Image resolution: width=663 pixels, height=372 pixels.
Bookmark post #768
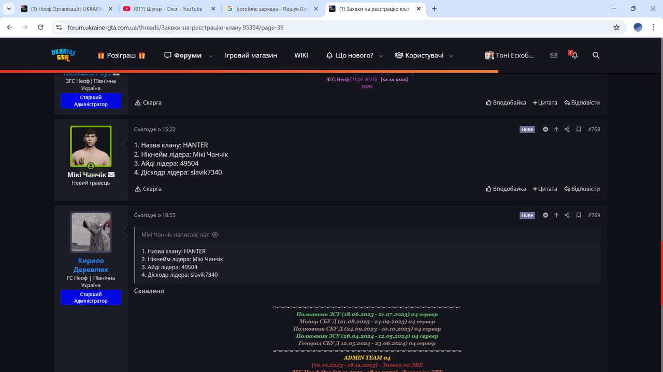579,129
